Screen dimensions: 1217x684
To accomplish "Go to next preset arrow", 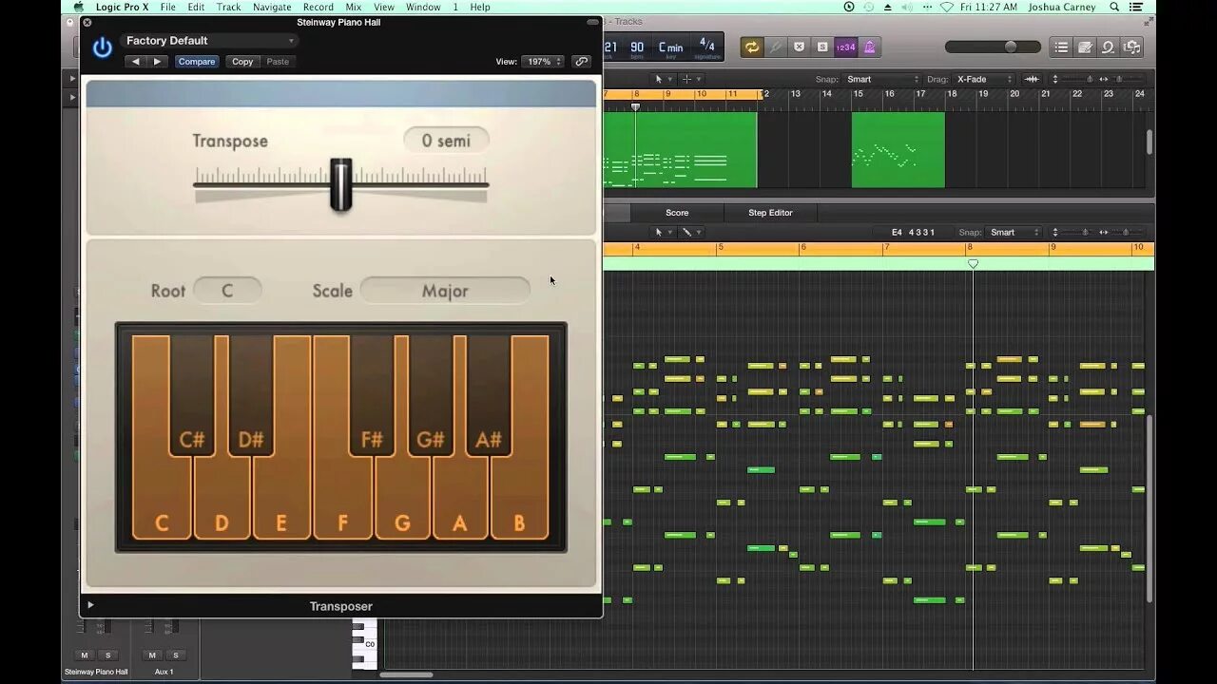I will [158, 62].
